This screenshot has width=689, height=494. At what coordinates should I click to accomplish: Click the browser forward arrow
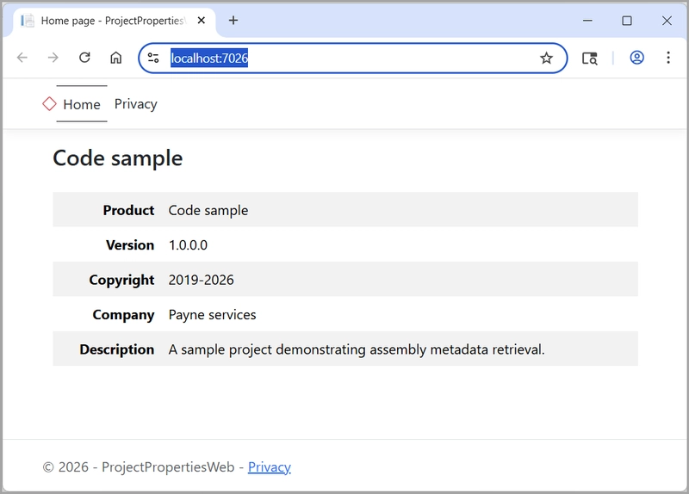tap(53, 58)
